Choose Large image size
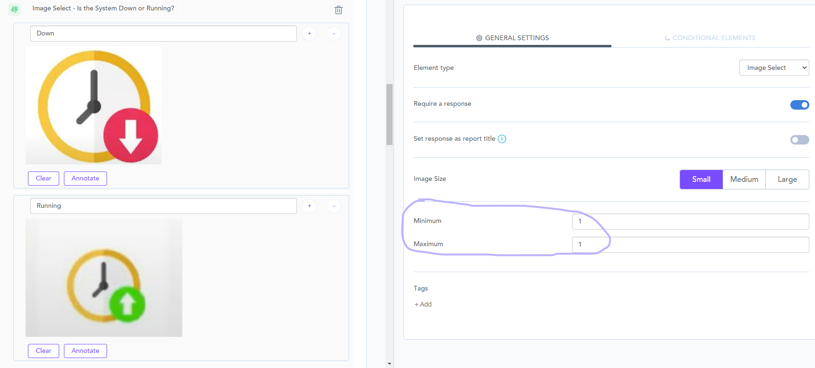The image size is (815, 368). 787,180
